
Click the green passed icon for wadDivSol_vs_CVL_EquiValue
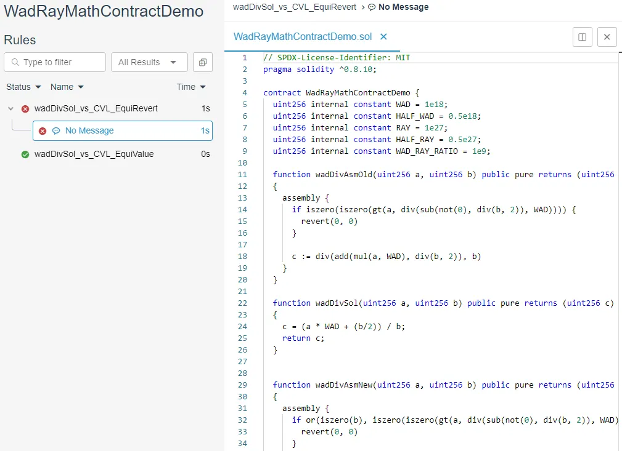coord(25,154)
